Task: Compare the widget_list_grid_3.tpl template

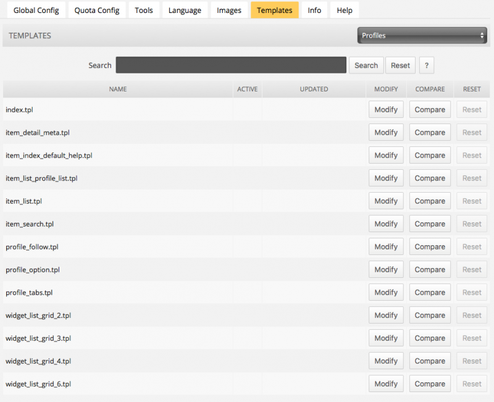Action: pyautogui.click(x=430, y=338)
